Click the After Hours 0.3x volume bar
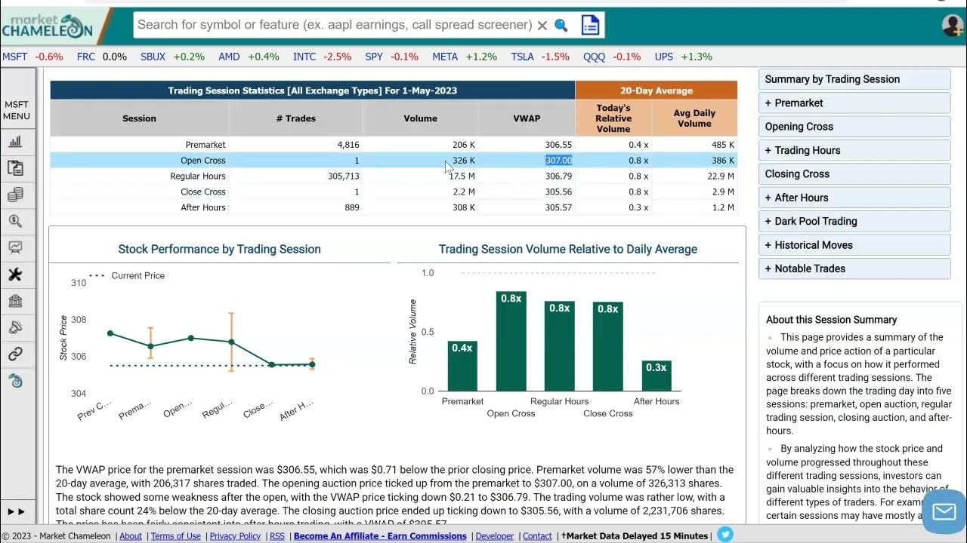 [657, 376]
